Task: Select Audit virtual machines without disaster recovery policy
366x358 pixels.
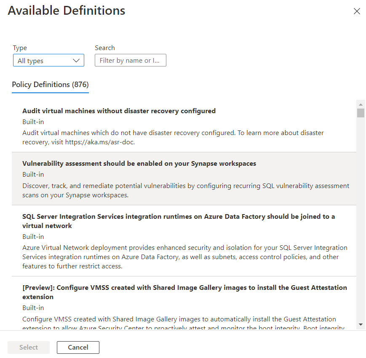Action: tap(119, 111)
